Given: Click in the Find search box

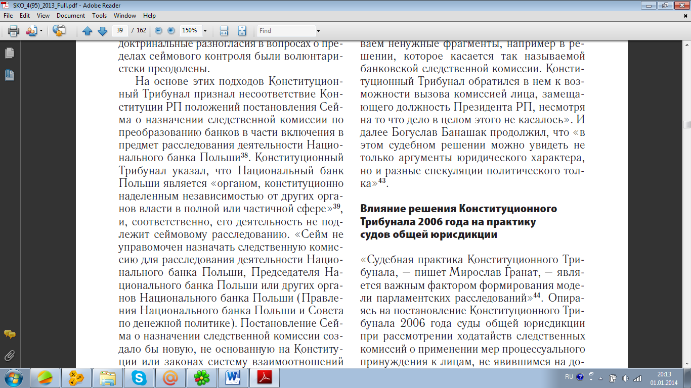Looking at the screenshot, I should click(x=286, y=31).
